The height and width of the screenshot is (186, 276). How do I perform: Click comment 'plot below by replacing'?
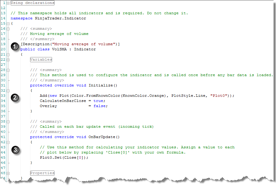coord(75,153)
